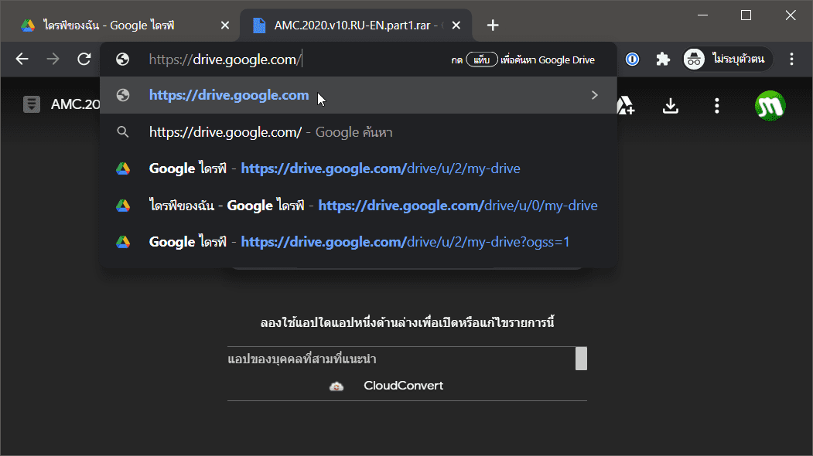Click the แอปของบุคคลที่สามที่แนะนำ heading
The height and width of the screenshot is (456, 813).
tap(302, 359)
